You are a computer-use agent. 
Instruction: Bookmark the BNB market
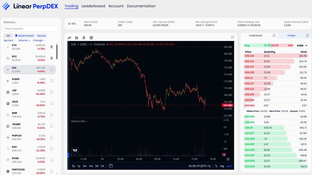pyautogui.click(x=52, y=115)
